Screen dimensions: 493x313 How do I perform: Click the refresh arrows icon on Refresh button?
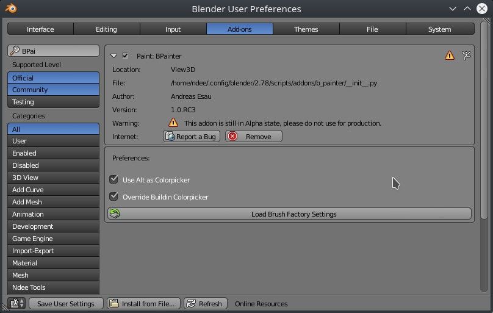[191, 303]
